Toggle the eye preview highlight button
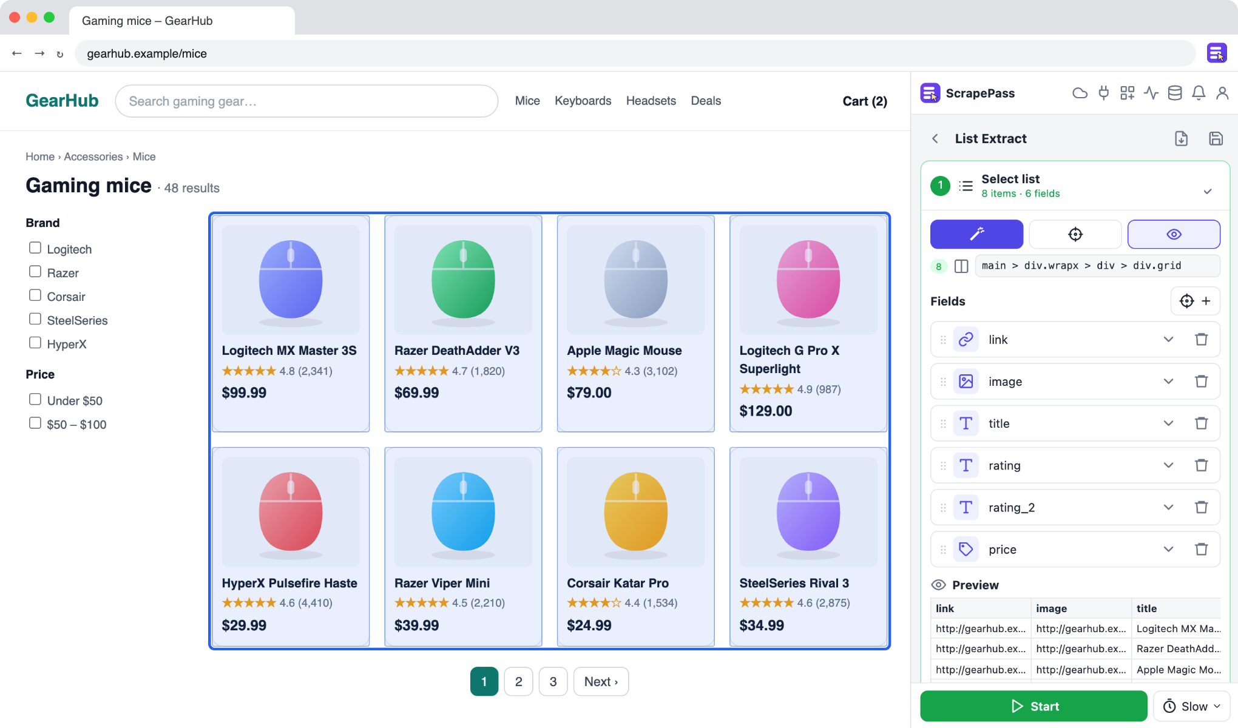This screenshot has width=1238, height=728. coord(1174,234)
